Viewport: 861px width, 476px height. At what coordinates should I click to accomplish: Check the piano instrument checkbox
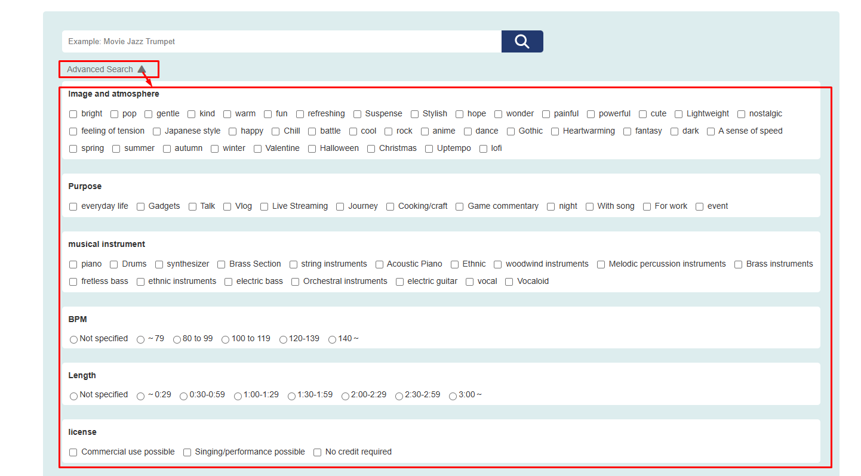click(73, 264)
